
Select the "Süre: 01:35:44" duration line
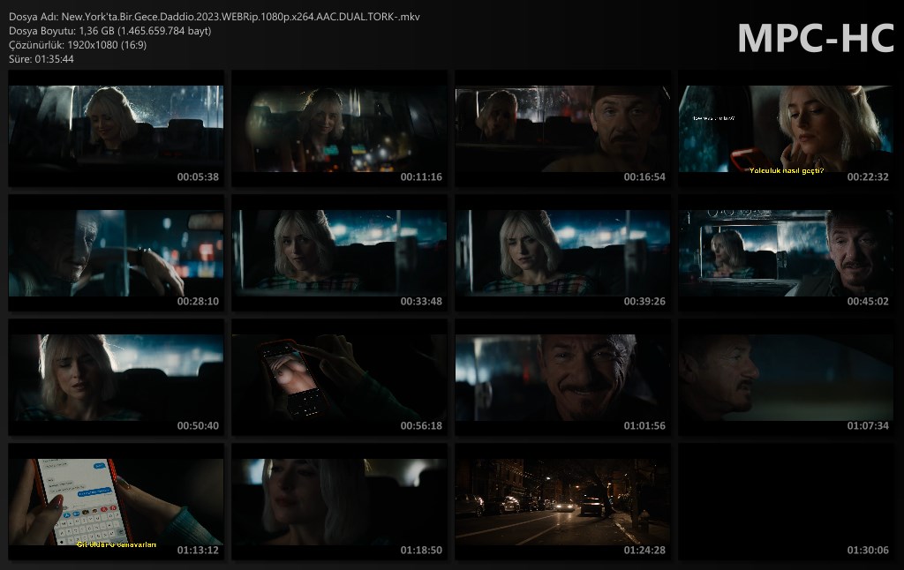(41, 59)
